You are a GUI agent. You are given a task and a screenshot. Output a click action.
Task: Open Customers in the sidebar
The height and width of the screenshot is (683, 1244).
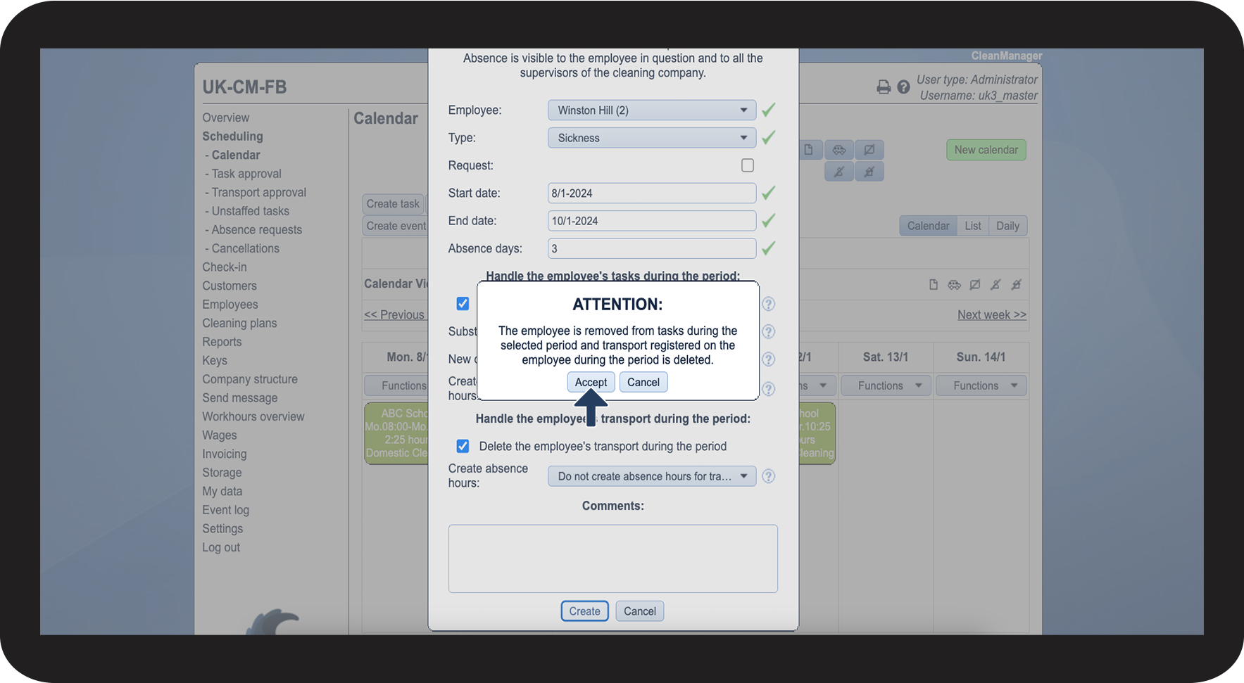tap(230, 286)
